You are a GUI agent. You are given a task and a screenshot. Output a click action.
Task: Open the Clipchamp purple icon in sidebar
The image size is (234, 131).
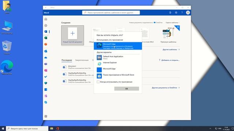46,96
